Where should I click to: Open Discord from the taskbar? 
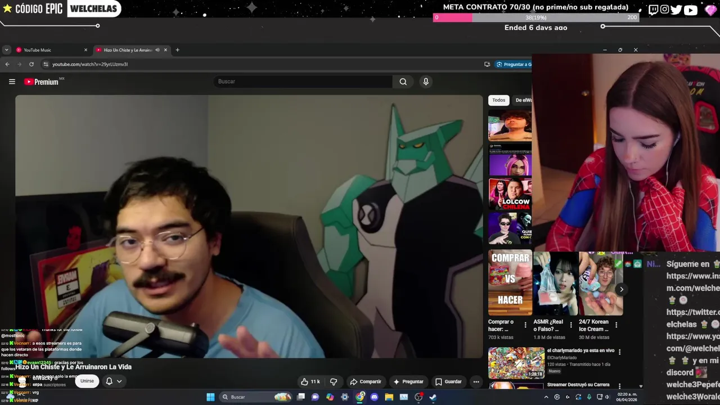374,397
